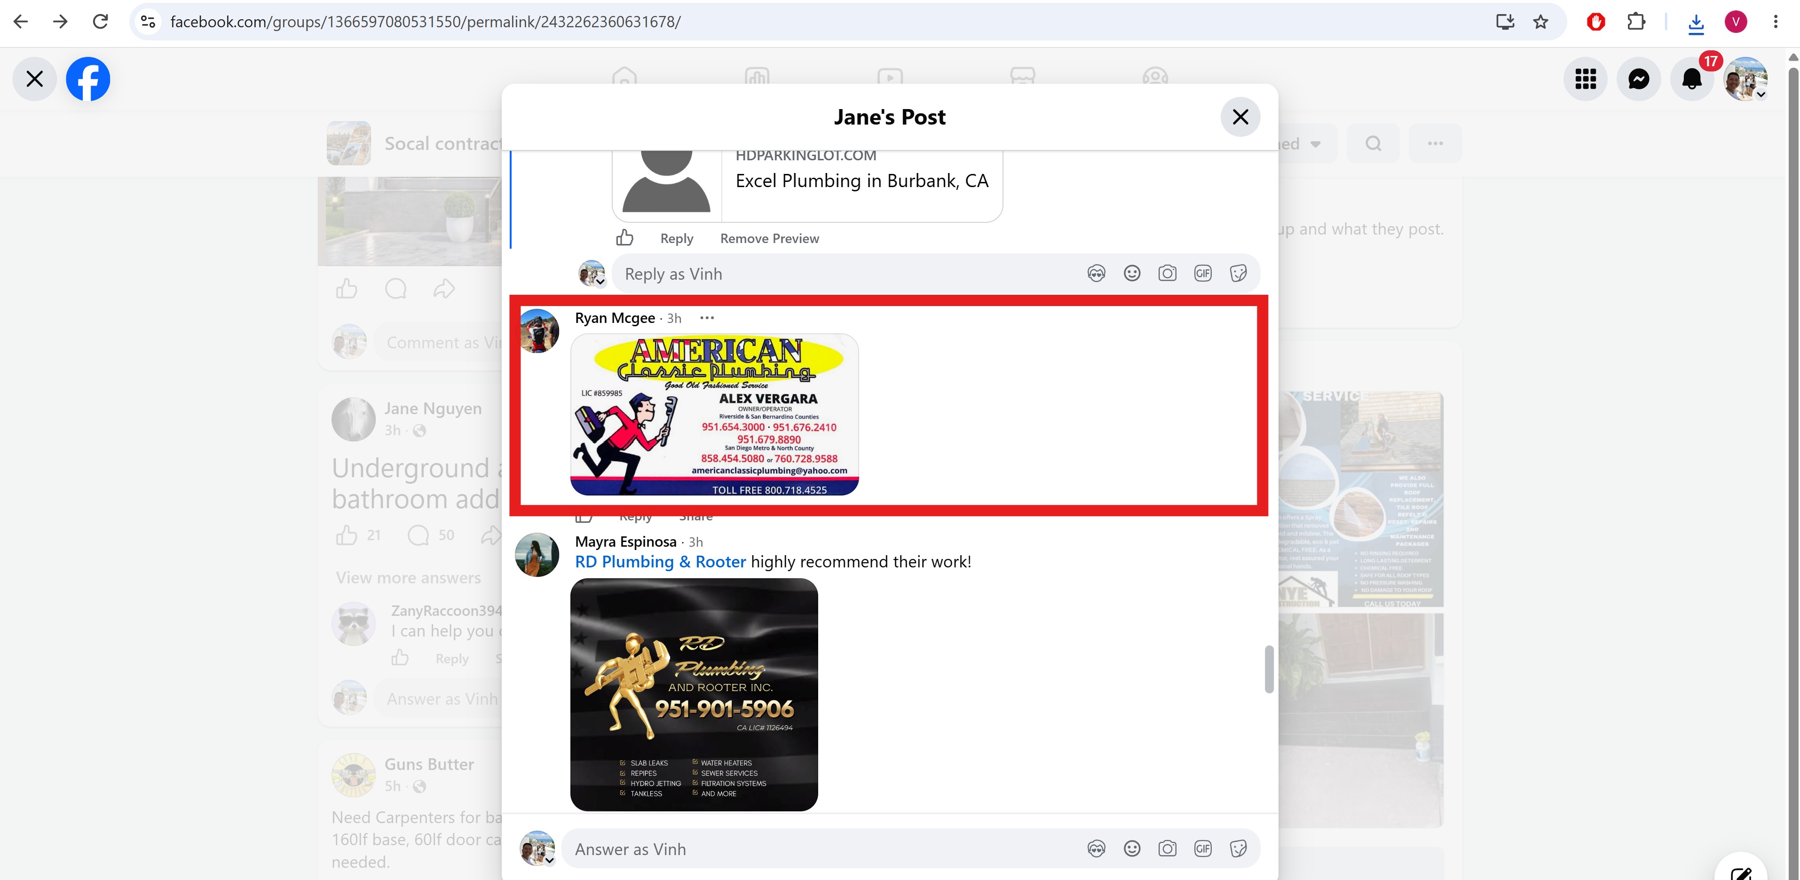Viewport: 1800px width, 880px height.
Task: Open the red ad blocker extension
Action: click(x=1596, y=22)
